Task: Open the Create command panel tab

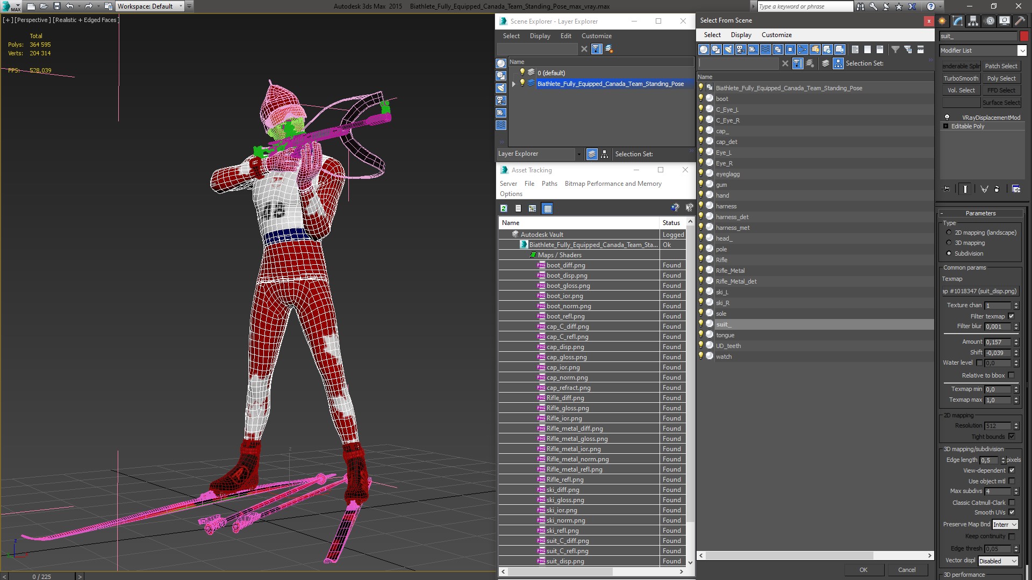Action: tap(942, 21)
